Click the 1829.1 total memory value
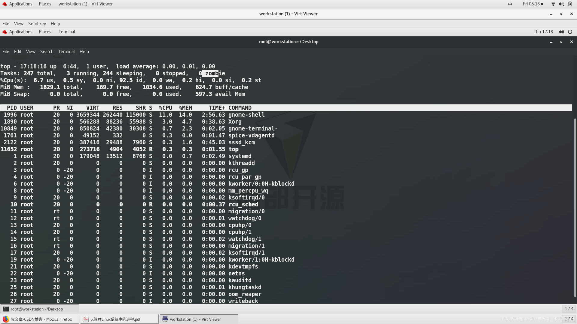This screenshot has height=324, width=577. (50, 87)
